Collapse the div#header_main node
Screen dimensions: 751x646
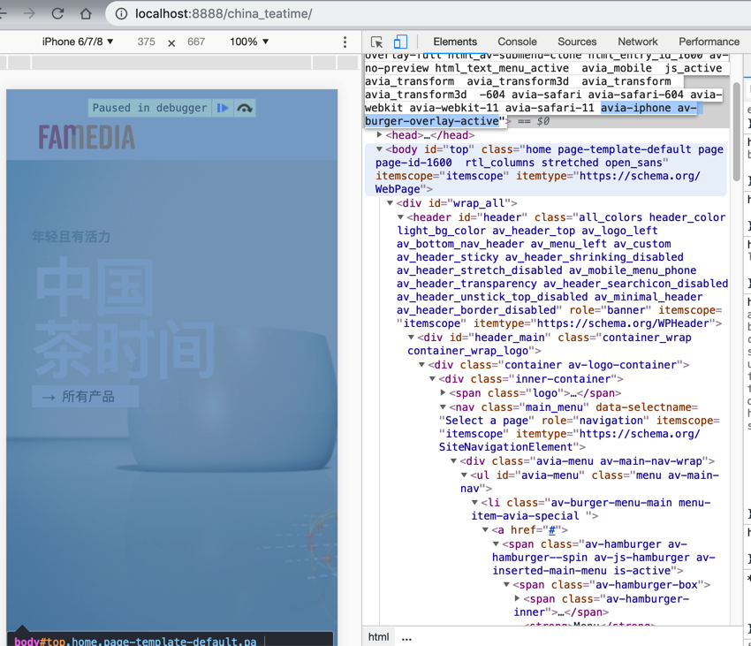(411, 338)
